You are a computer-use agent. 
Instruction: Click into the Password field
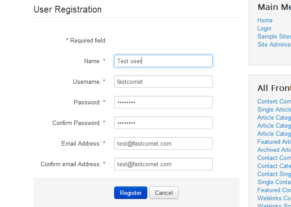coord(163,102)
